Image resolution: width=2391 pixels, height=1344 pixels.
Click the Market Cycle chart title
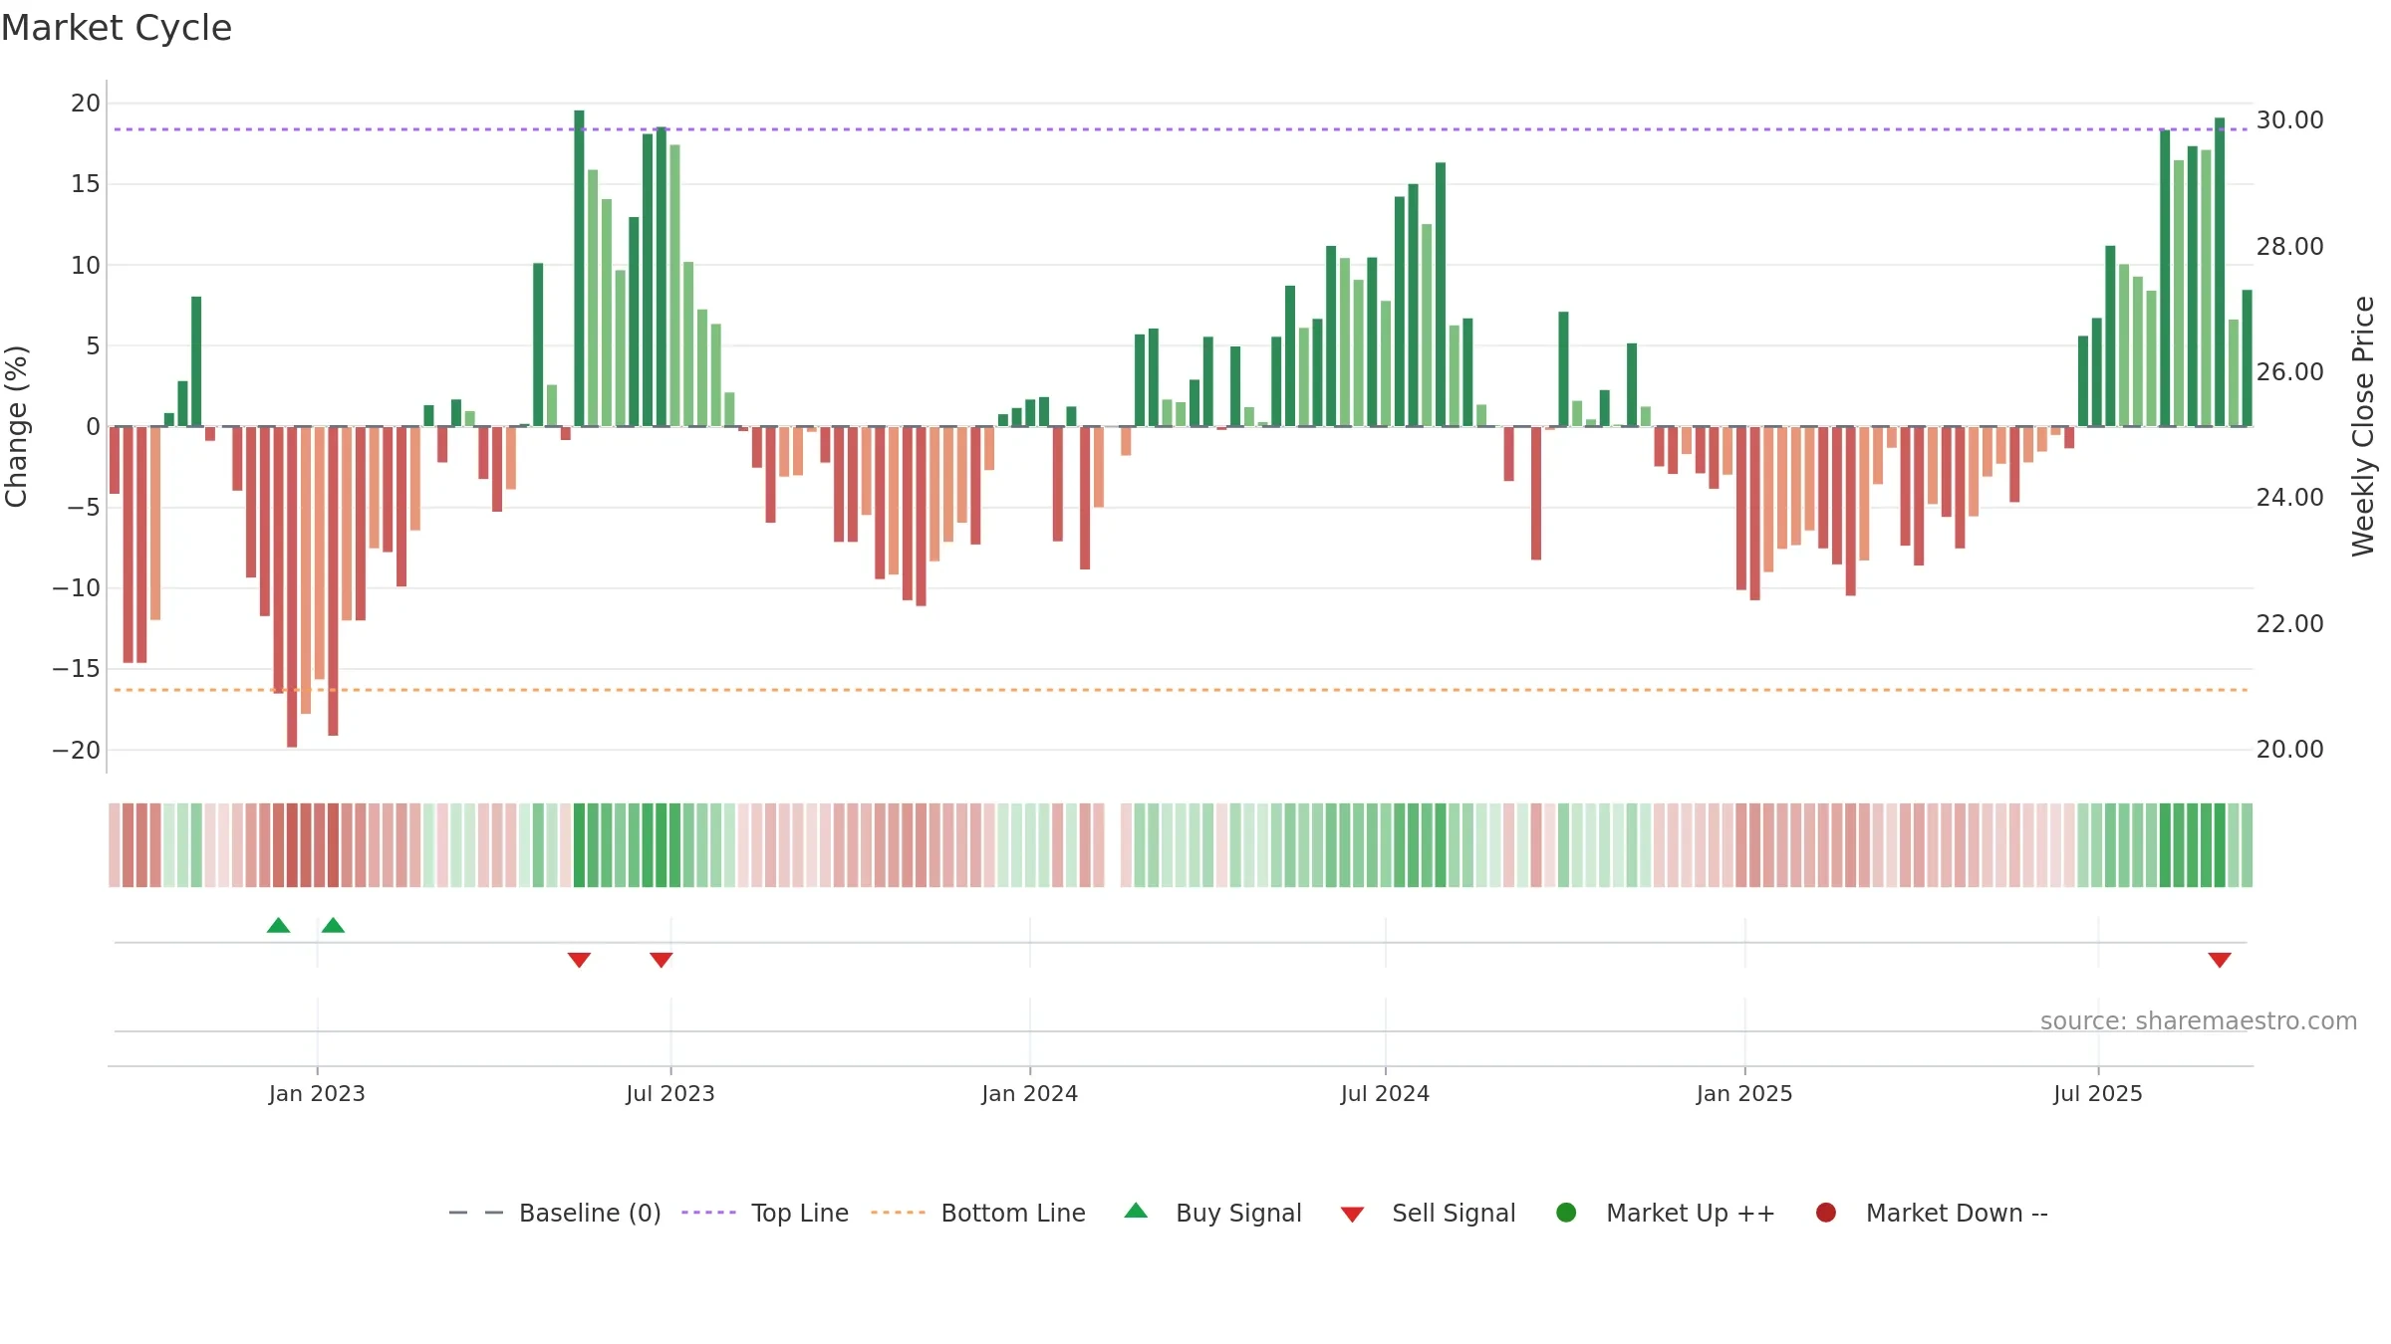[117, 28]
